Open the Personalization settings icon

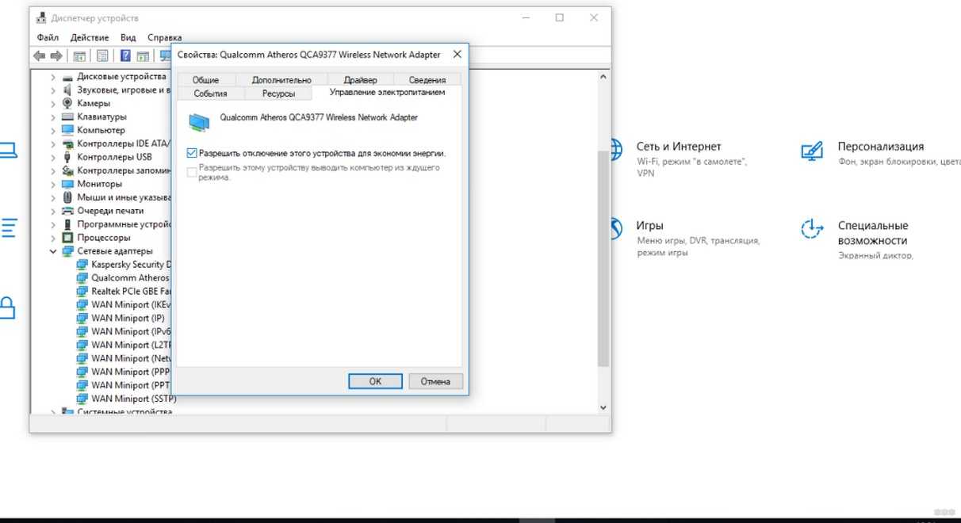(811, 151)
